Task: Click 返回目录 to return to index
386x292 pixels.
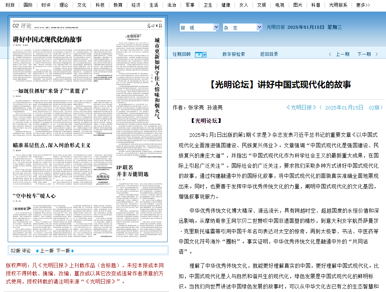Action: click(x=269, y=54)
